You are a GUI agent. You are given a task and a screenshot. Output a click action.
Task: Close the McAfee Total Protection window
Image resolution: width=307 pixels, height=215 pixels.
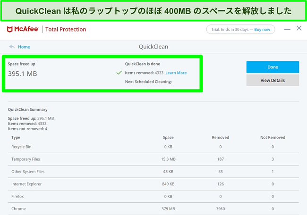(299, 28)
